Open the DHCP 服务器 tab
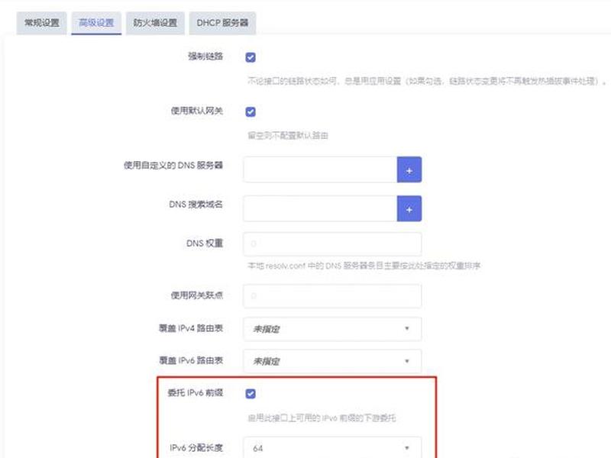The height and width of the screenshot is (458, 611). 222,23
